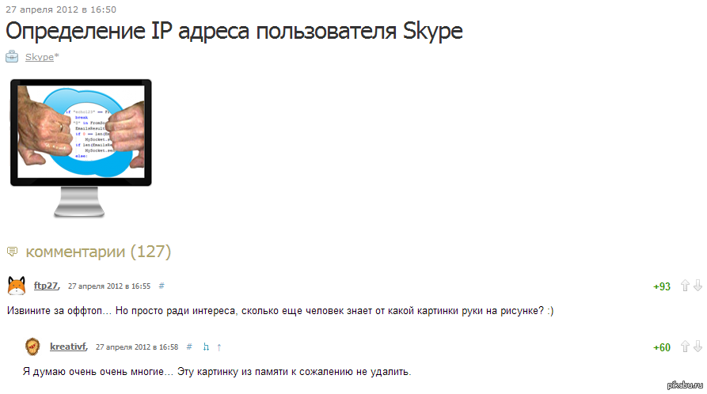Screen dimensions: 707x394
Task: Upvote ftp27's comment
Action: pos(686,286)
